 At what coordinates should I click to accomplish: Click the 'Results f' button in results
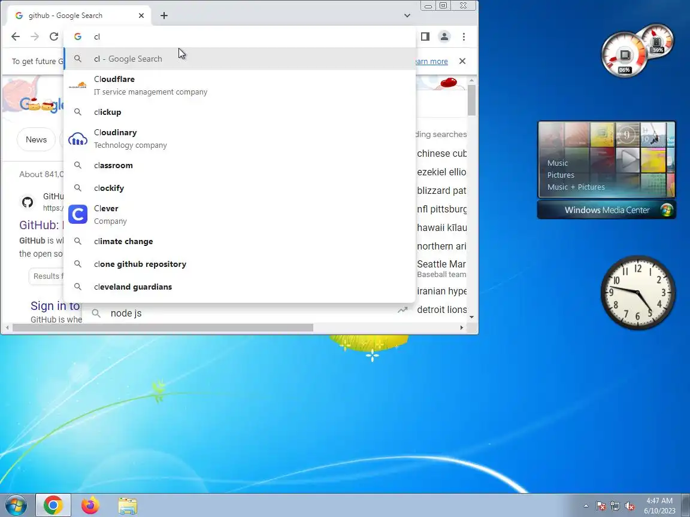(x=47, y=276)
